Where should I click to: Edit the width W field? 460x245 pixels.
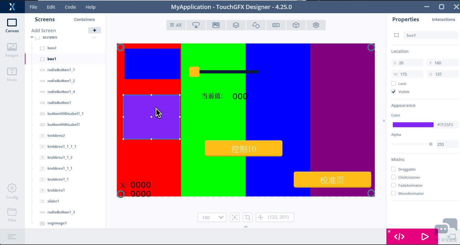407,74
